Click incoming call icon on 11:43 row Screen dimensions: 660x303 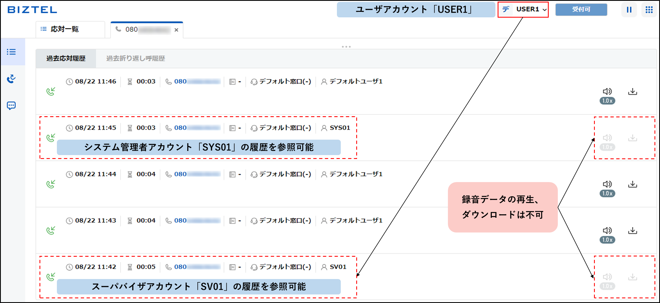pyautogui.click(x=51, y=230)
